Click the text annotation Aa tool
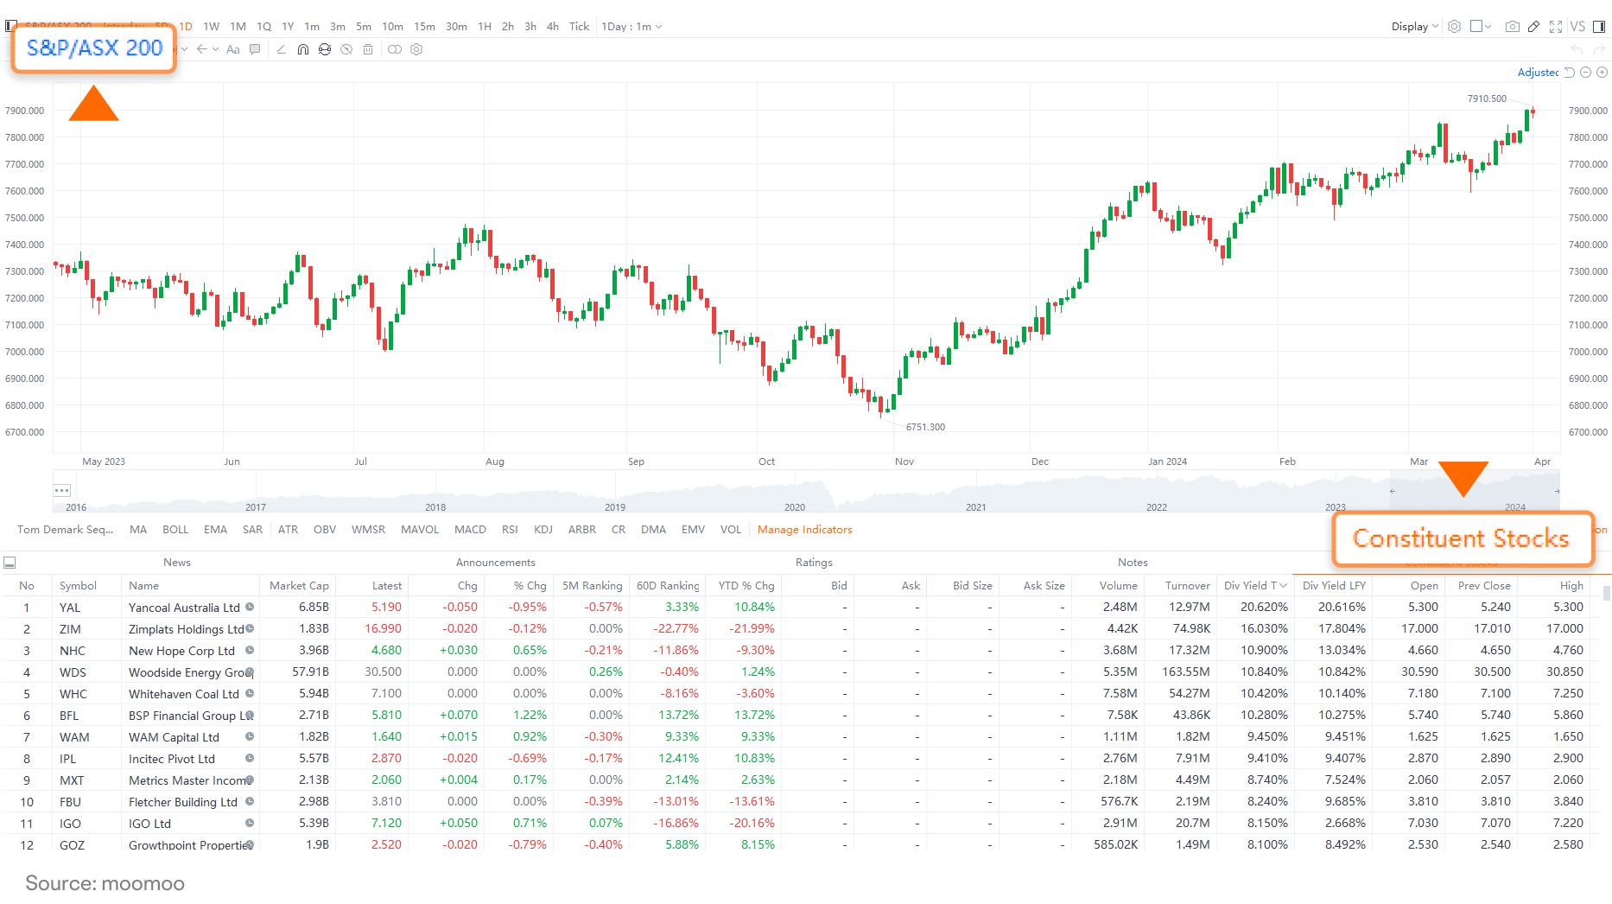Viewport: 1612px width, 904px height. 232,49
